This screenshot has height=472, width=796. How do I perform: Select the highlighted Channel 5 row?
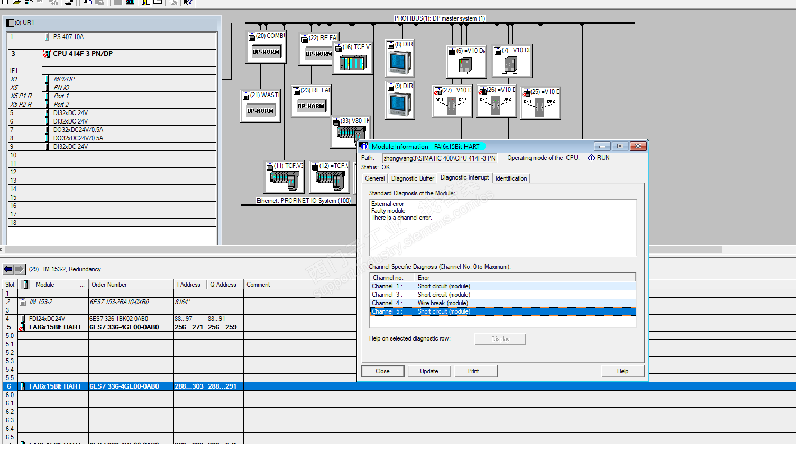point(503,311)
